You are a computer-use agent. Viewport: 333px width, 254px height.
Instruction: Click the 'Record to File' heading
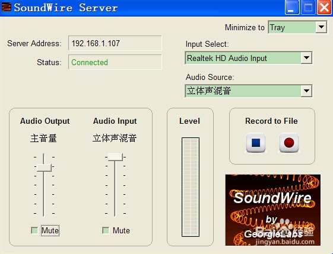pos(271,121)
